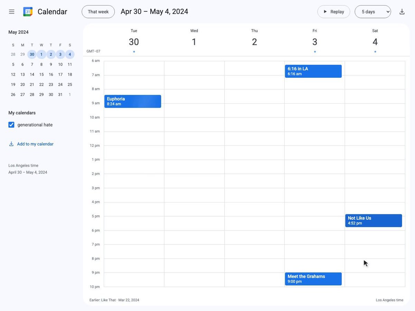The height and width of the screenshot is (311, 415).
Task: Select May 10 in mini calendar
Action: 60,64
